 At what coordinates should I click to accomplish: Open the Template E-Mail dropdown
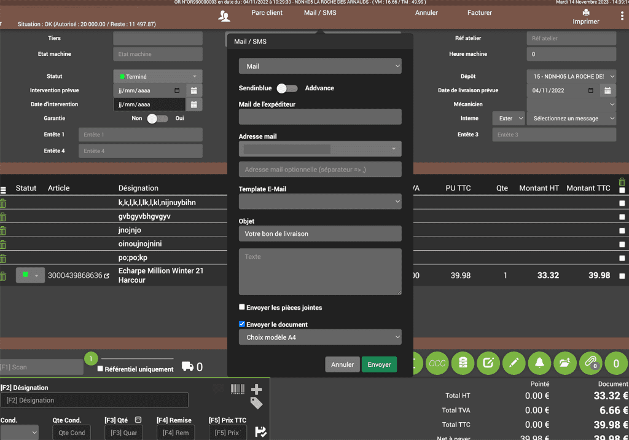click(x=320, y=202)
